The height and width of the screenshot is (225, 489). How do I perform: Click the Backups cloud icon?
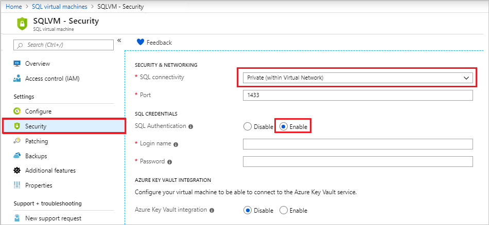17,156
